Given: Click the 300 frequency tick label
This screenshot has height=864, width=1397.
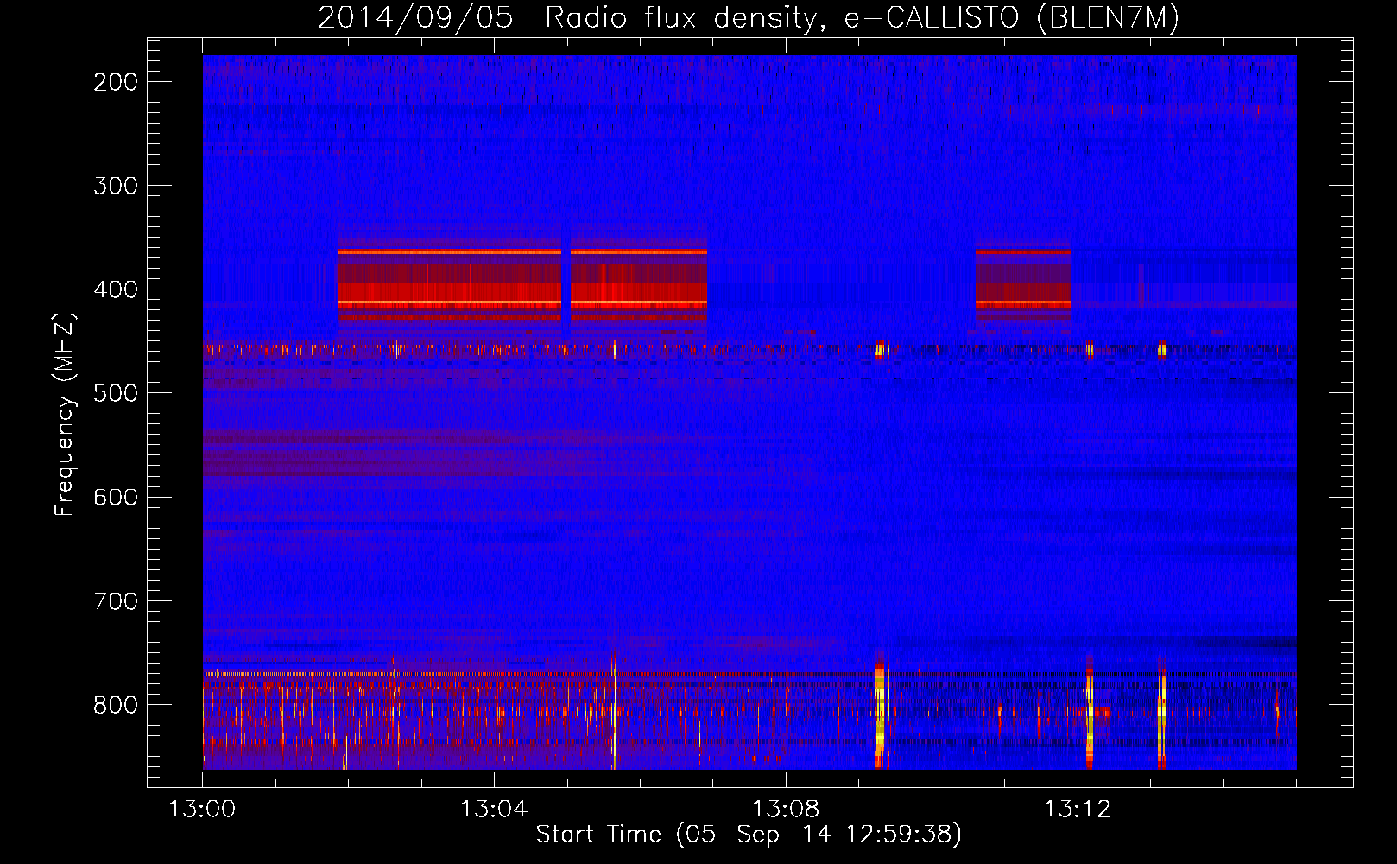Looking at the screenshot, I should (x=116, y=186).
